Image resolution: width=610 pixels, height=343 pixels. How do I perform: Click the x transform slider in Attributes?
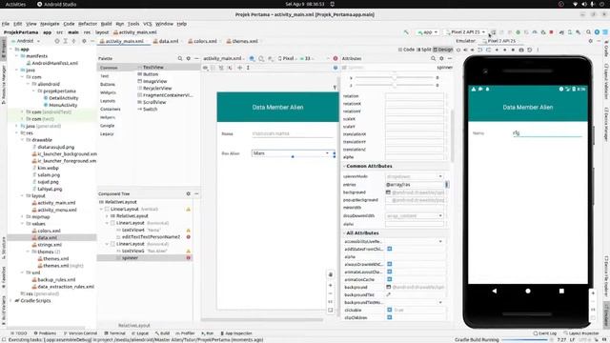(396, 78)
